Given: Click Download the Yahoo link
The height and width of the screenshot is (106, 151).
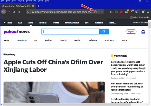Looking at the screenshot, I should tap(140, 23).
